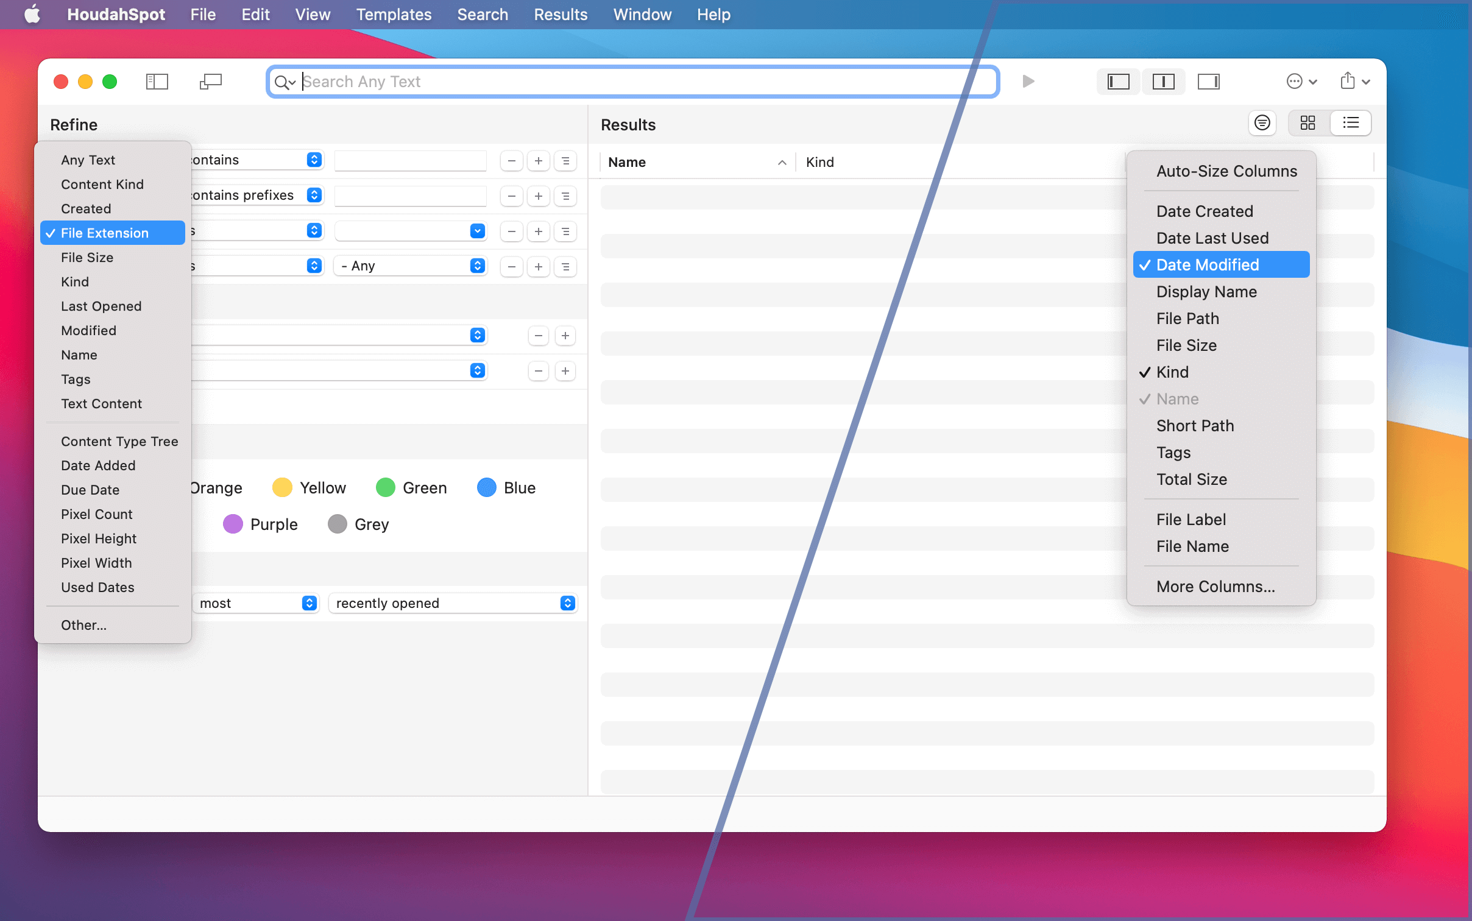The image size is (1472, 921).
Task: Open the Templates menu
Action: point(394,14)
